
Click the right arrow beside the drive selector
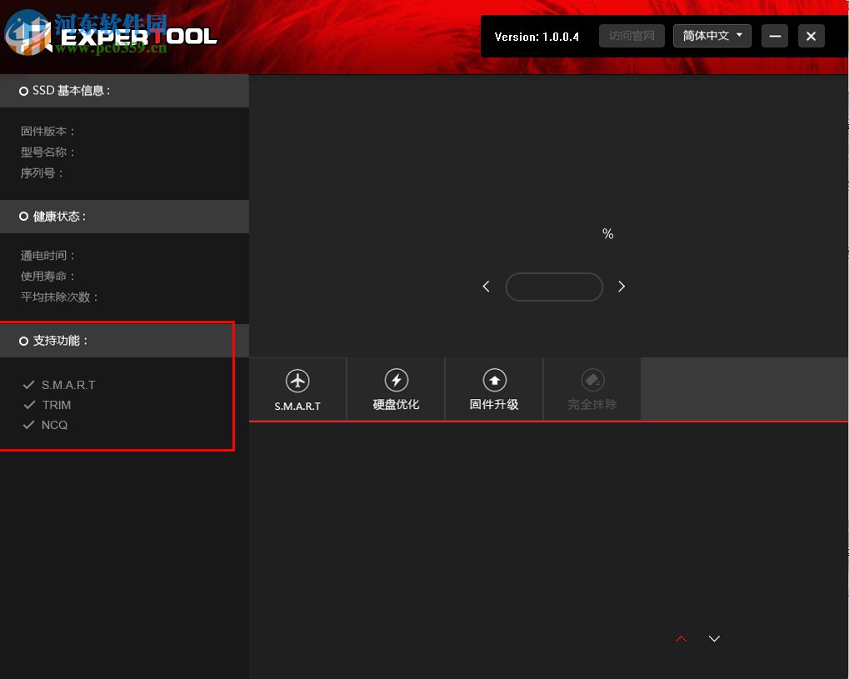pyautogui.click(x=621, y=286)
